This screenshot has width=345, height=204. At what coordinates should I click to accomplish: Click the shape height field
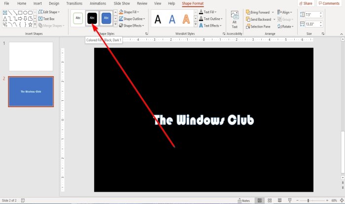tap(312, 15)
